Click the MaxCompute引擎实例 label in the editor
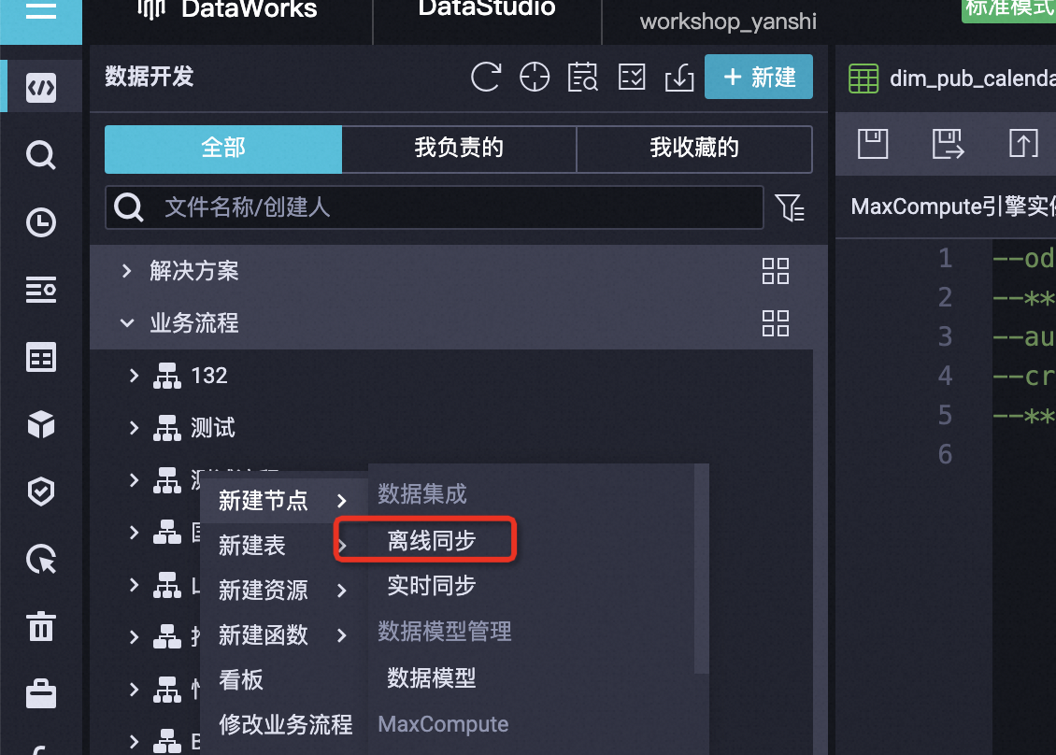 pos(953,207)
